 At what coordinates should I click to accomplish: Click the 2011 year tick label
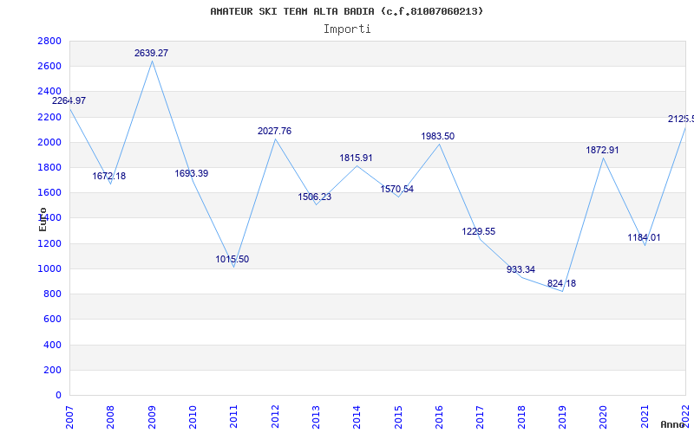pos(233,417)
